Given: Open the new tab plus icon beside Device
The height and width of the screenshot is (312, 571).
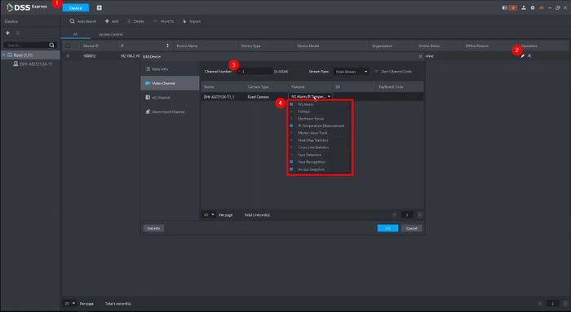Looking at the screenshot, I should point(99,7).
